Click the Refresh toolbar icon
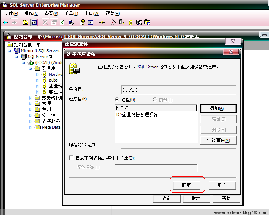Viewport: 269px width, 215px height. point(62,22)
